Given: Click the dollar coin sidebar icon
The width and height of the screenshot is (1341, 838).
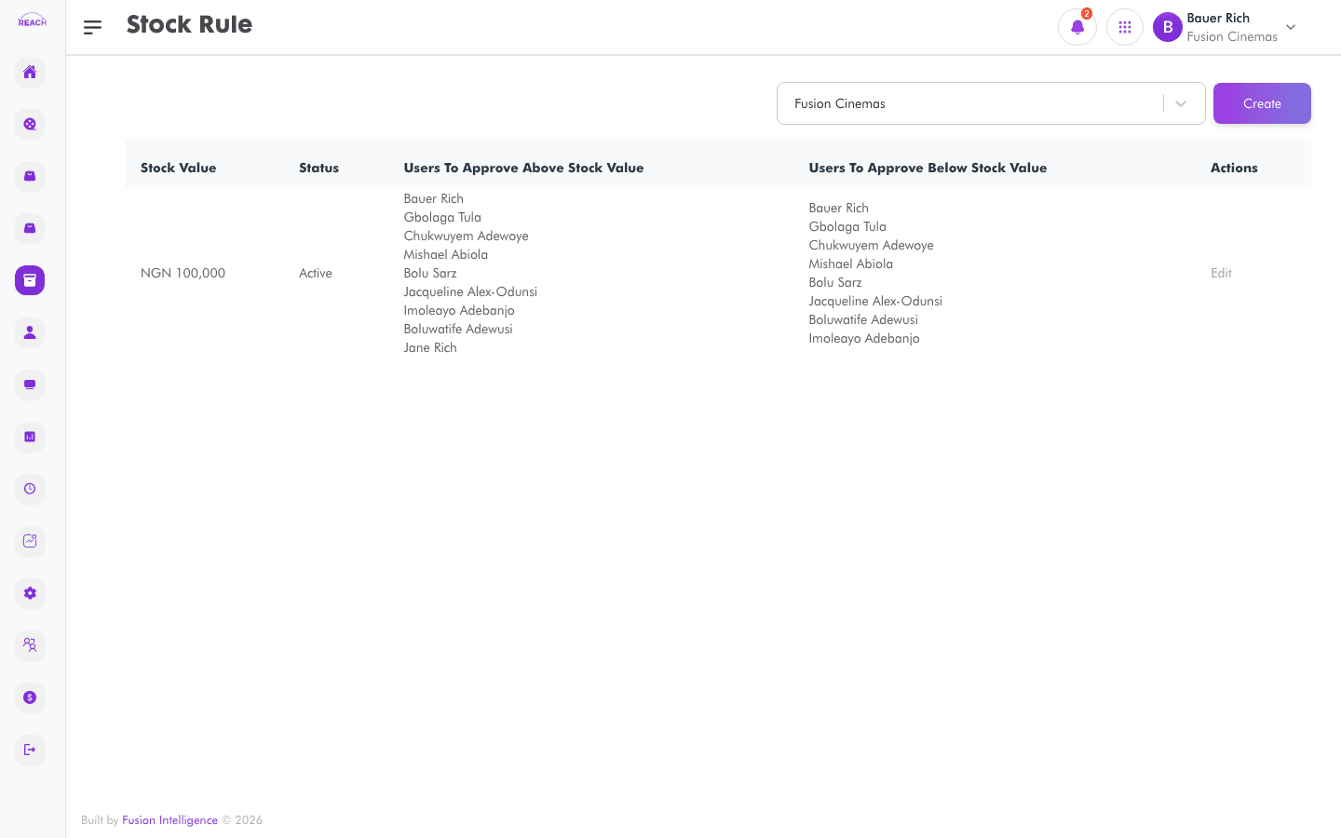Looking at the screenshot, I should [x=30, y=697].
